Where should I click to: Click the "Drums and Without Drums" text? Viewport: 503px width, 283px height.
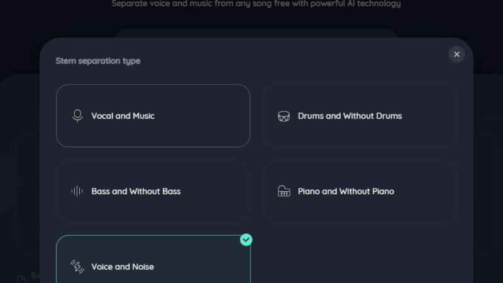(x=350, y=116)
